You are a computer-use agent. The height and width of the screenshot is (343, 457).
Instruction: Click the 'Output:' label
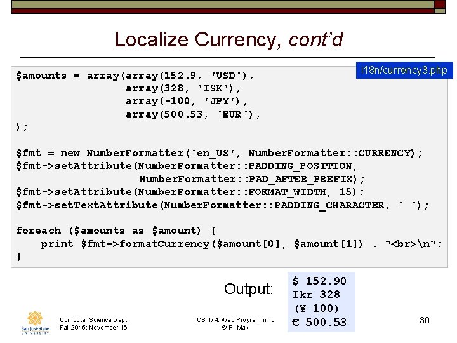[248, 289]
